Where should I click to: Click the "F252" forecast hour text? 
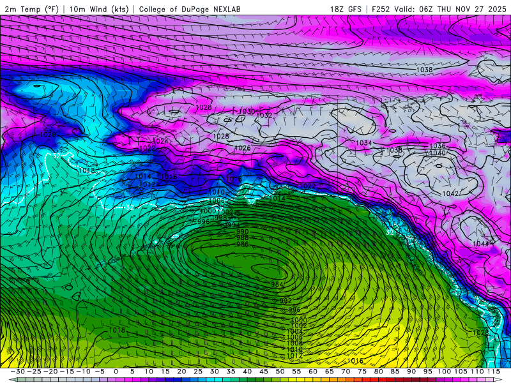381,9
